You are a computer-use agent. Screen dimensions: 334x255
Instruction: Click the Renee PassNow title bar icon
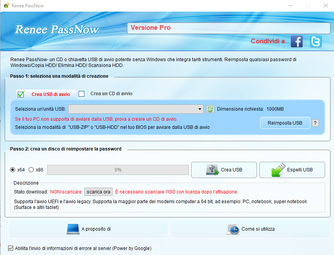point(7,5)
